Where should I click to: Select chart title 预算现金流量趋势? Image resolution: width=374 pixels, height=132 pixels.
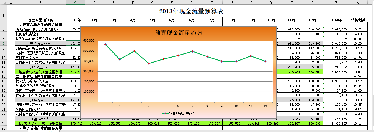[x=178, y=33]
